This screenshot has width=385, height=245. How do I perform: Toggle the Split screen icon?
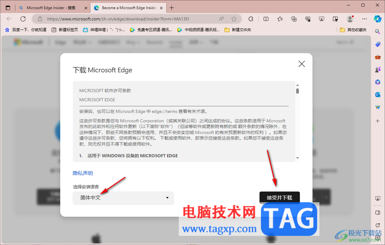click(266, 19)
